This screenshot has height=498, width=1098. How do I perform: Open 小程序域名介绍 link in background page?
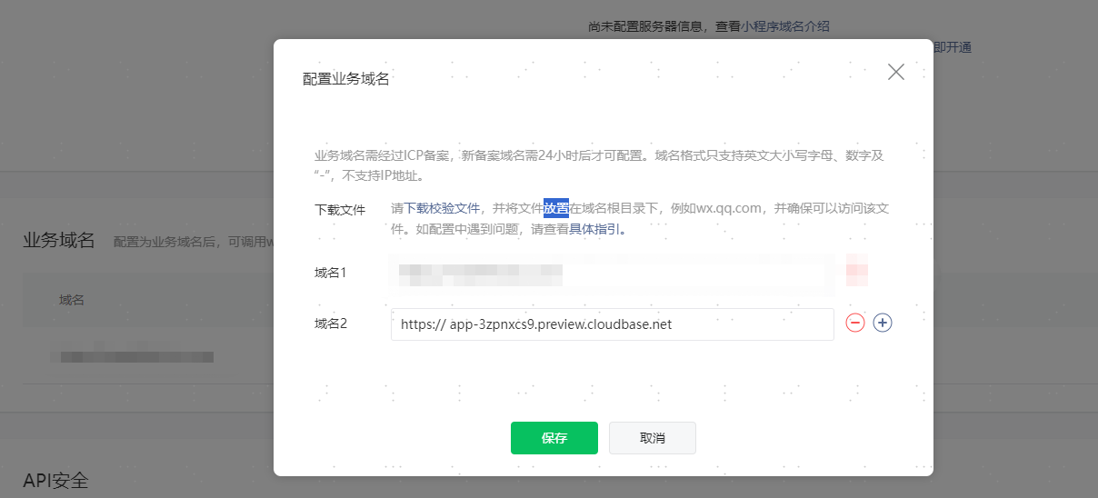785,26
